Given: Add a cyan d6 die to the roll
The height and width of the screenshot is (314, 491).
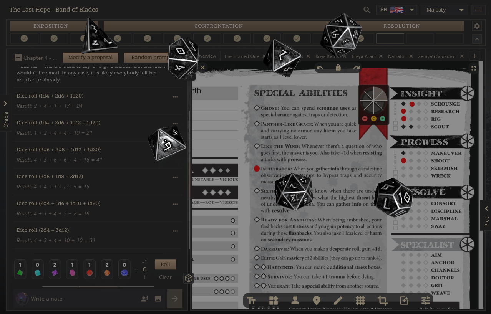Looking at the screenshot, I should pos(37,269).
